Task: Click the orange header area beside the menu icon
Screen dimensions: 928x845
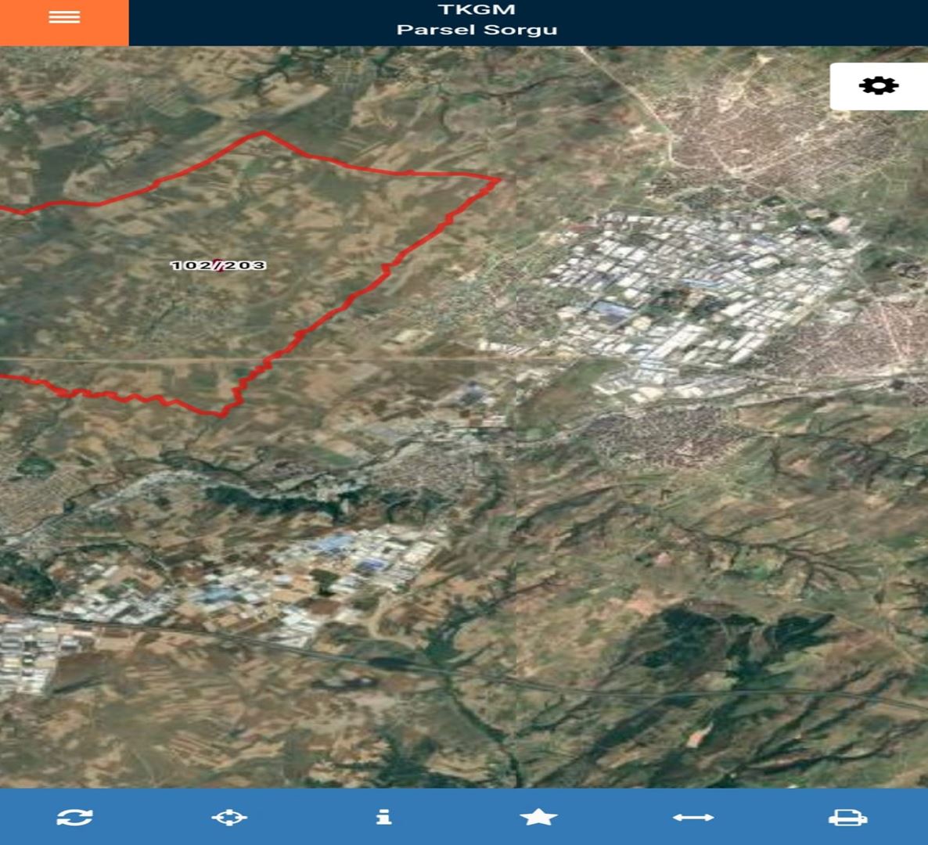Action: 106,22
